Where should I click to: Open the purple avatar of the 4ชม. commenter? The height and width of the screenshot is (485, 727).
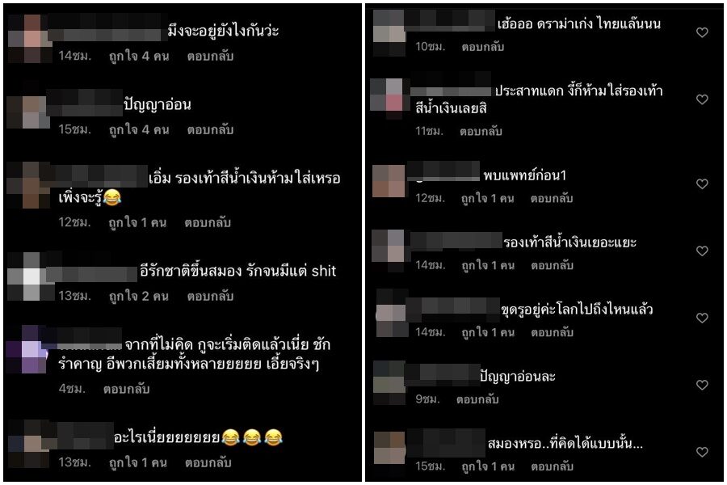[27, 349]
